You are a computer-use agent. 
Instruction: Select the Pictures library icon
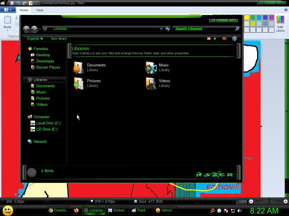click(79, 83)
